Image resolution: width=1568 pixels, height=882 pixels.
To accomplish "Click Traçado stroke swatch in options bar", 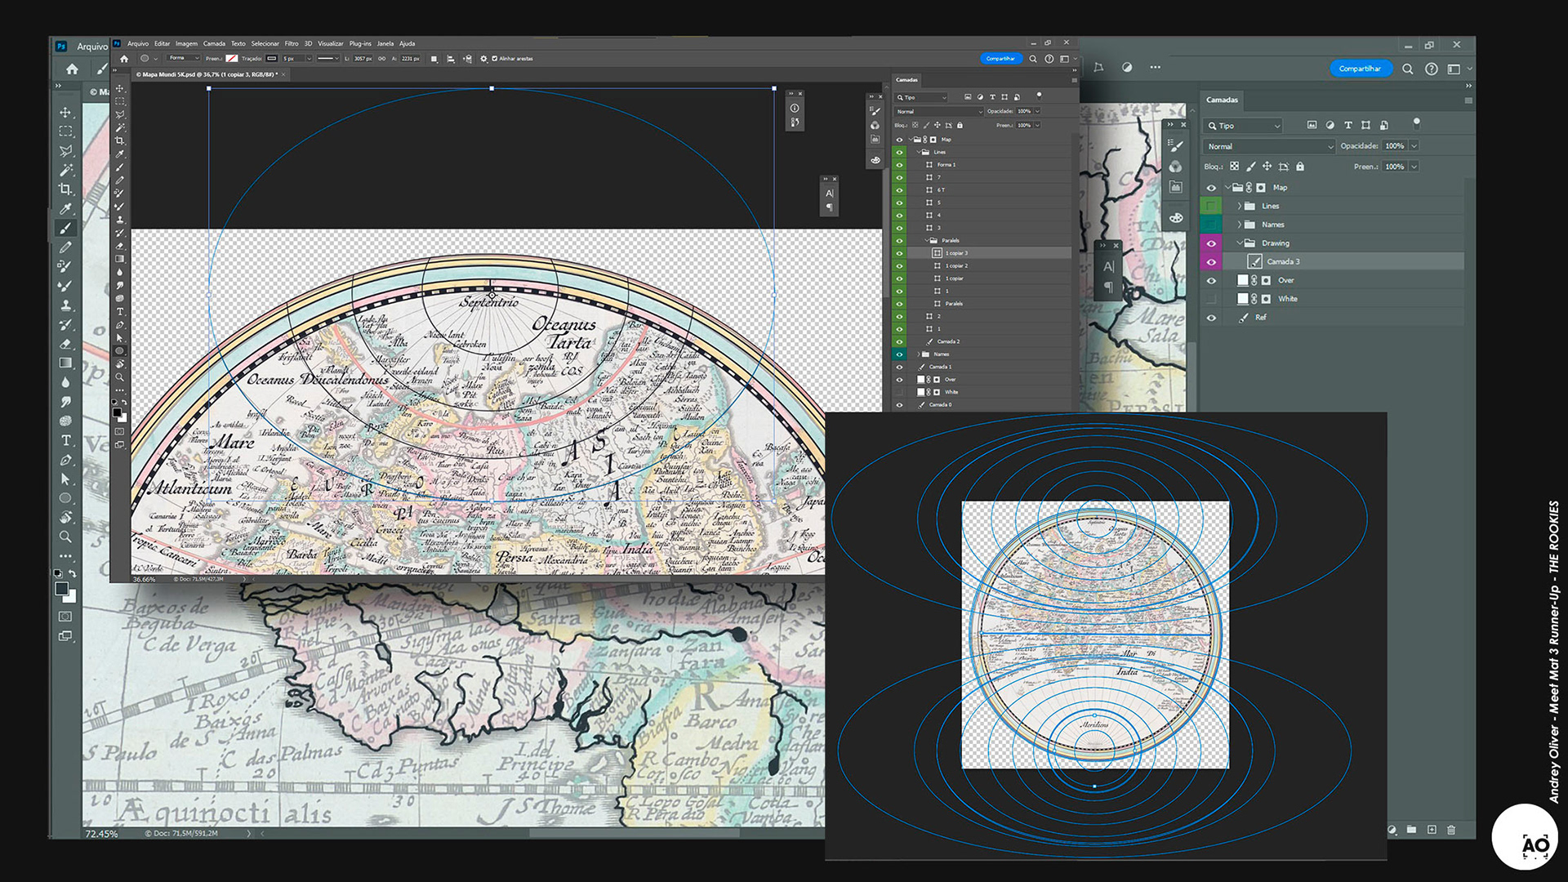I will (272, 59).
